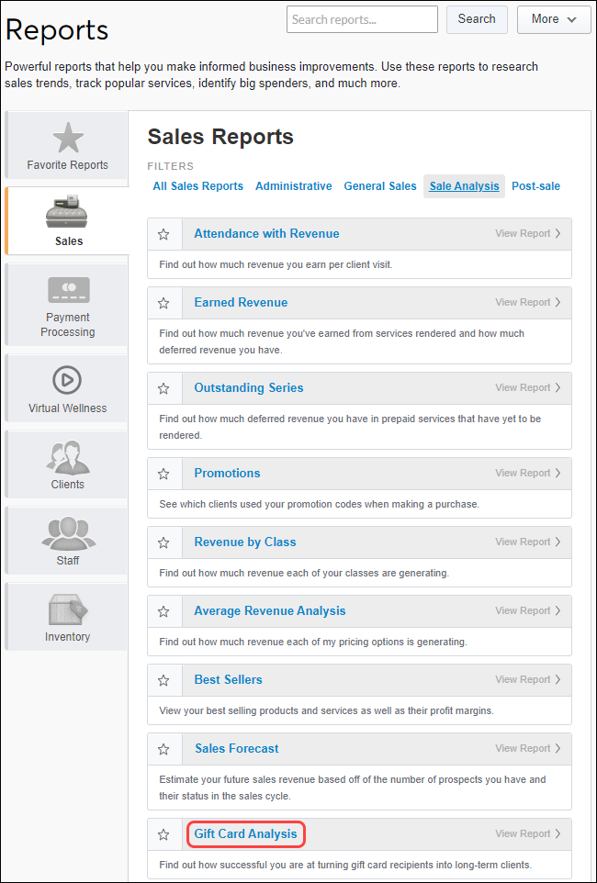Favorite the Attendance with Revenue report

click(x=164, y=234)
